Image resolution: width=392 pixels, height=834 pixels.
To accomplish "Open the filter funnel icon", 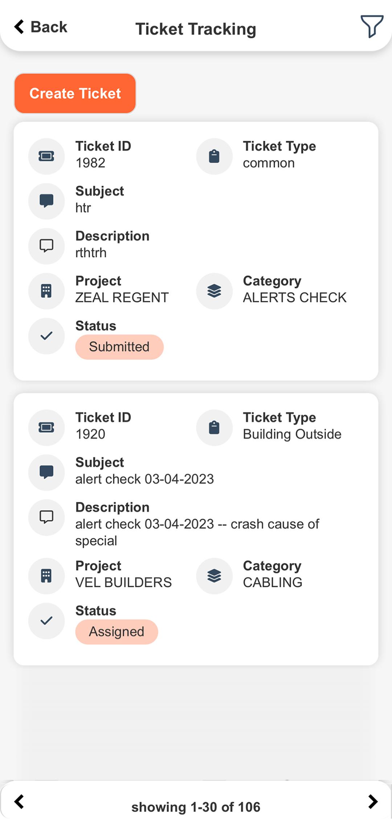I will click(x=372, y=26).
